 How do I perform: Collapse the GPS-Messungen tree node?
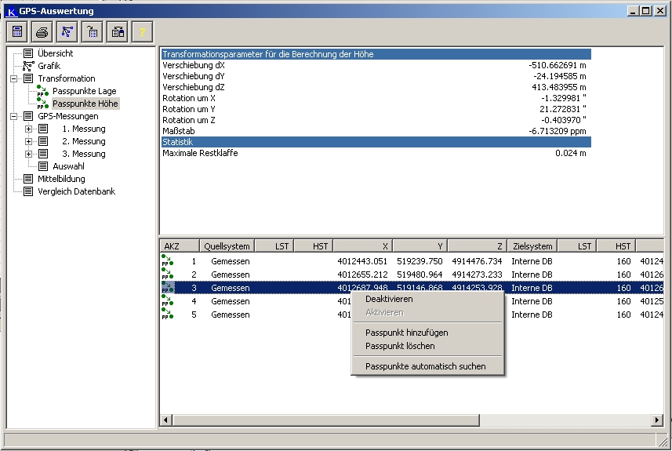click(x=14, y=116)
